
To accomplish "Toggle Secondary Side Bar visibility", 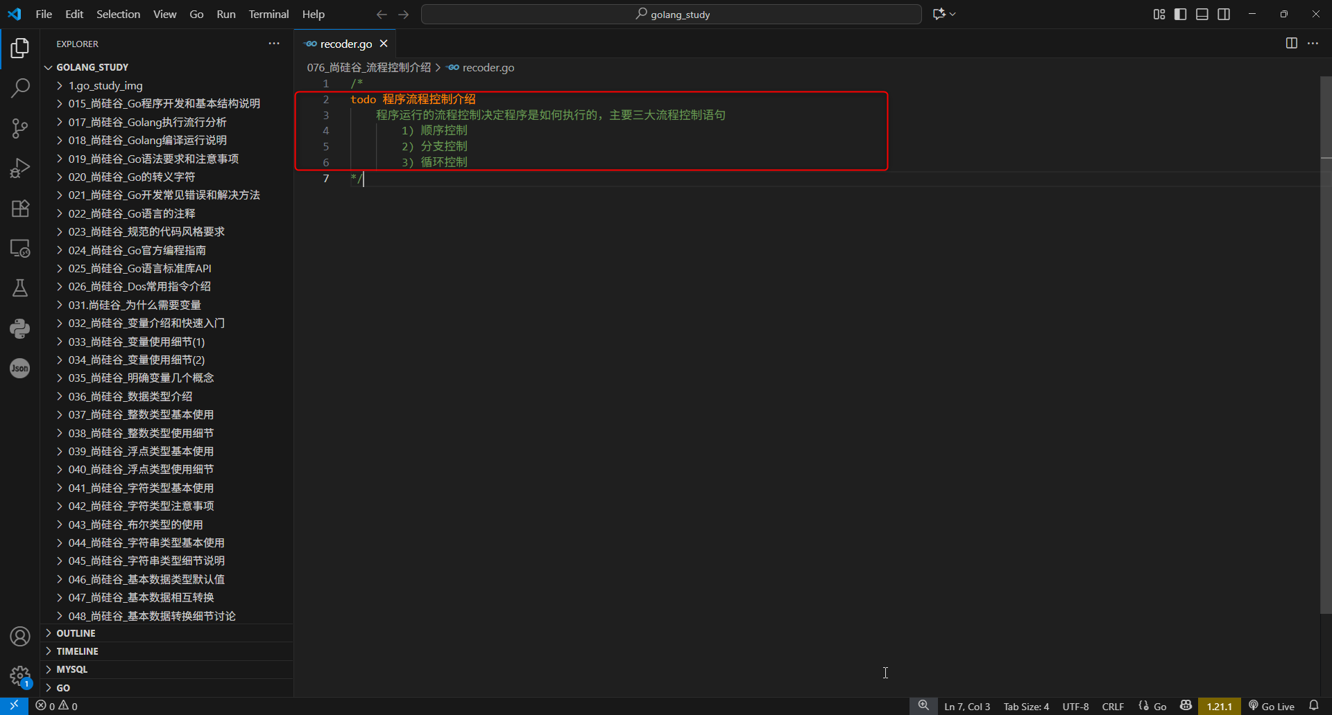I will tap(1224, 14).
